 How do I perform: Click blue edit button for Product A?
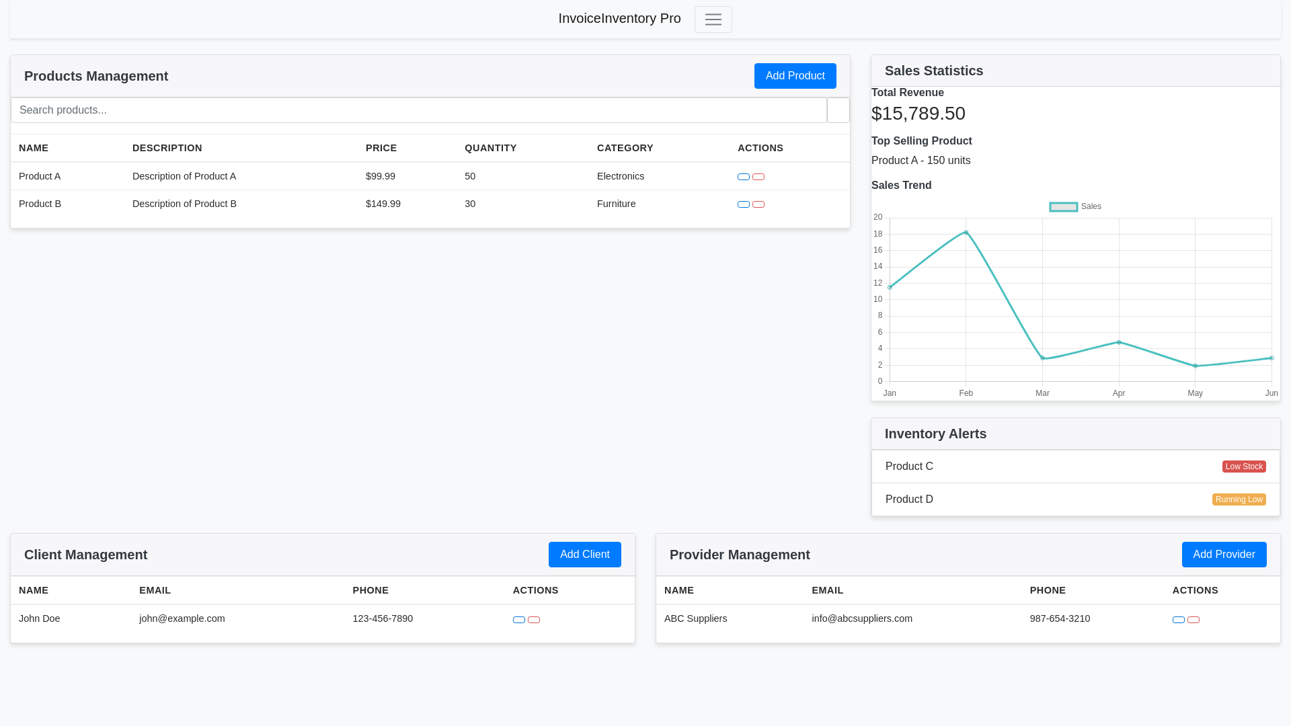[x=744, y=177]
